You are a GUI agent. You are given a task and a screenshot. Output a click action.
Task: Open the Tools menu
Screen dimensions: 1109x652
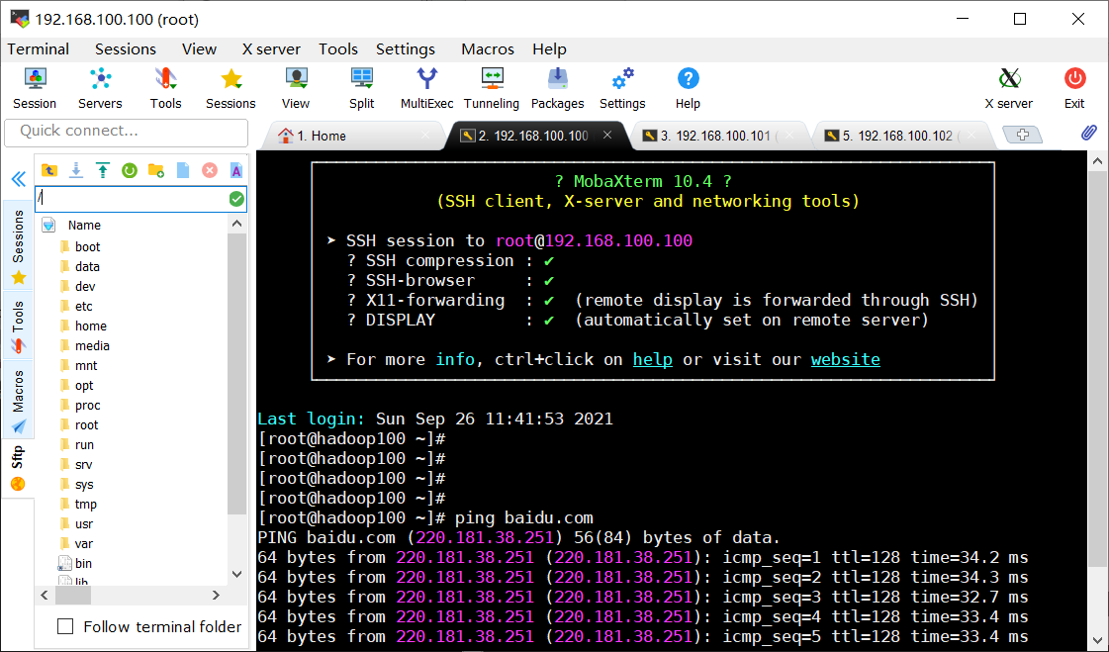(338, 48)
